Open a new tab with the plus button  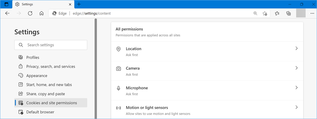(x=79, y=4)
